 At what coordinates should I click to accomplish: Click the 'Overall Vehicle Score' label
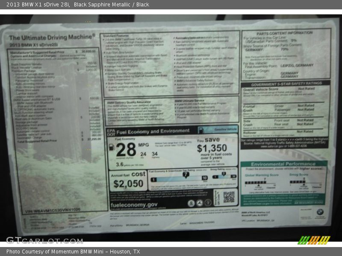click(261, 89)
